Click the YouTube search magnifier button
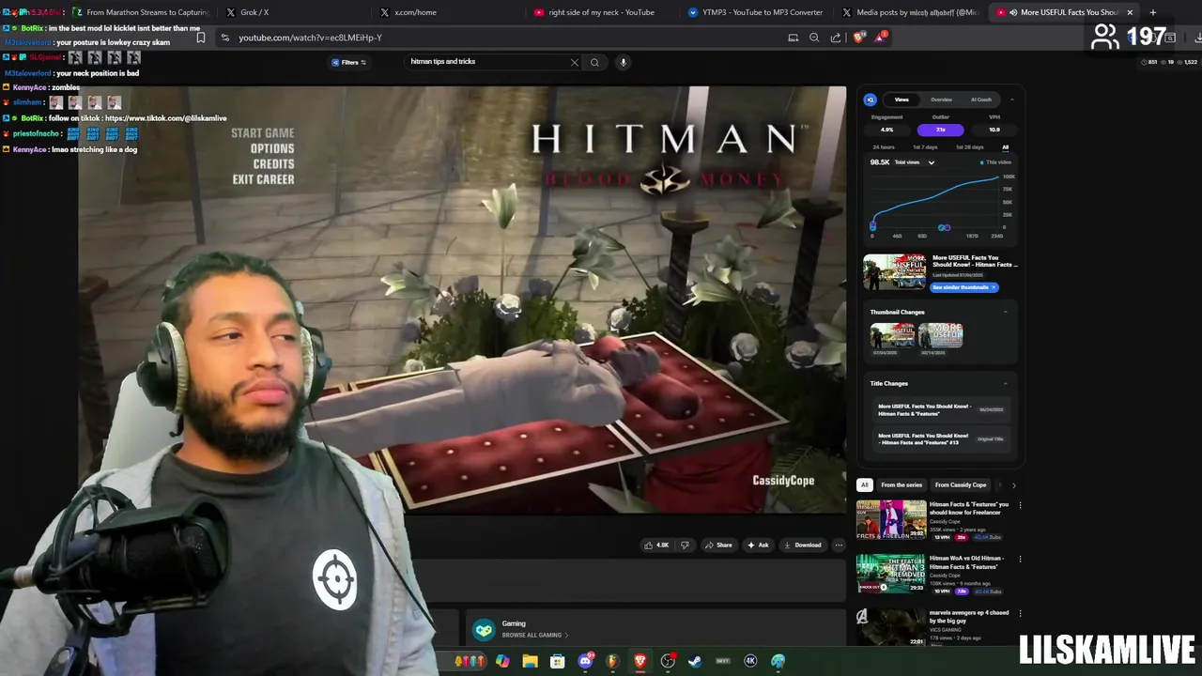Viewport: 1202px width, 676px height. coord(594,62)
